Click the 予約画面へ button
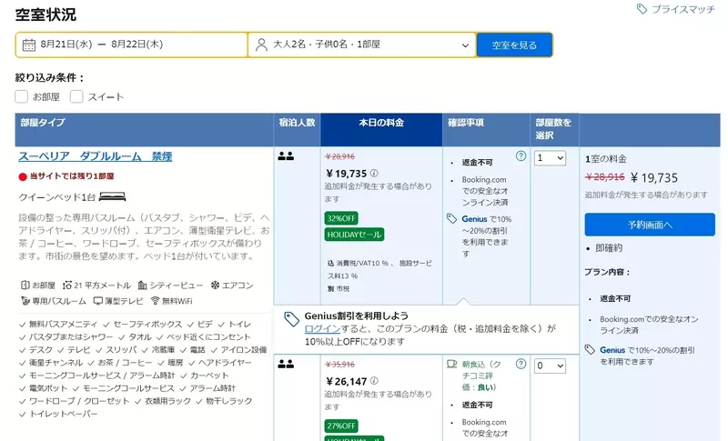The height and width of the screenshot is (441, 728). click(x=650, y=225)
